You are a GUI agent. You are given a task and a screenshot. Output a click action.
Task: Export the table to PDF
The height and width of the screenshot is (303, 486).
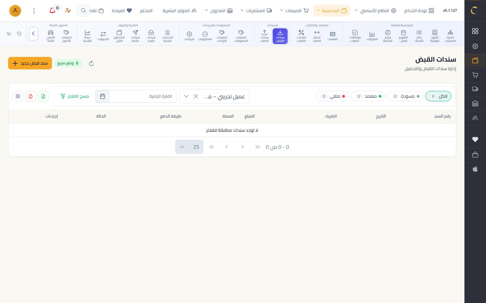[x=31, y=96]
